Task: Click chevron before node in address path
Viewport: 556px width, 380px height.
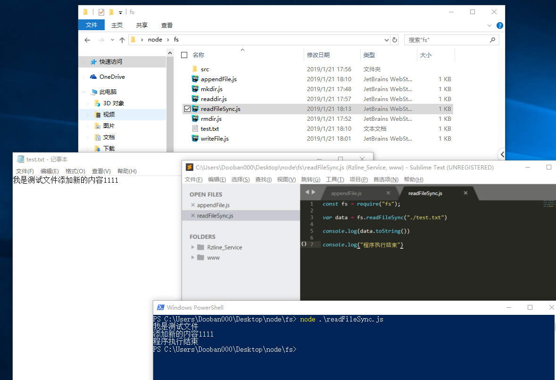Action: 142,40
